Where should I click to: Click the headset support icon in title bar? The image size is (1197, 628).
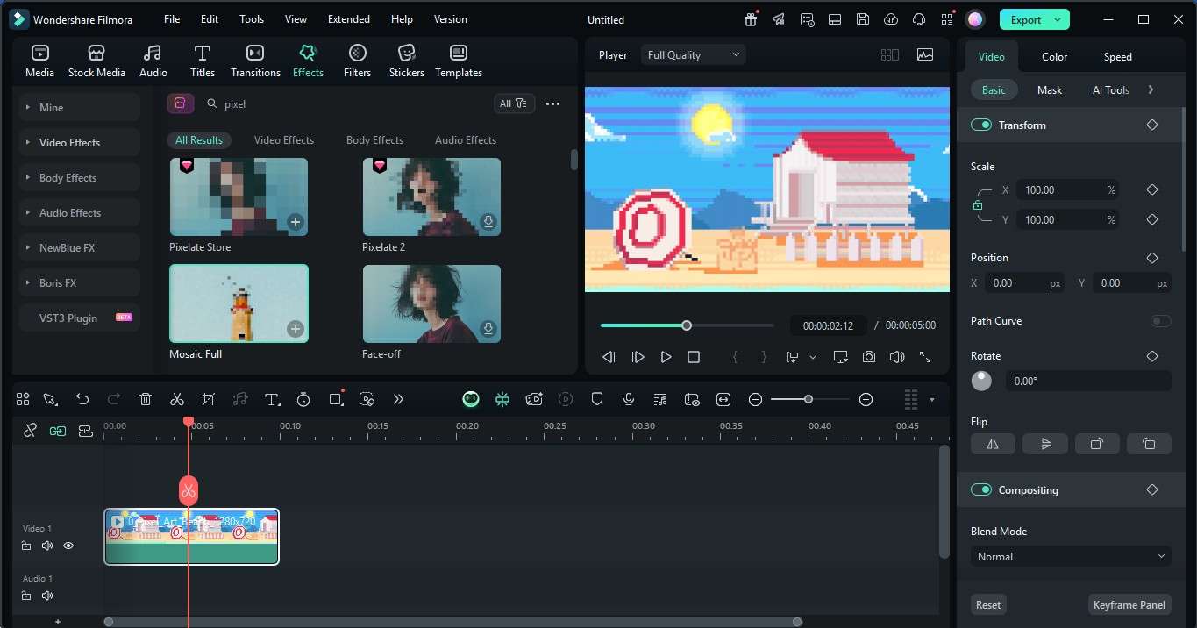[x=919, y=19]
